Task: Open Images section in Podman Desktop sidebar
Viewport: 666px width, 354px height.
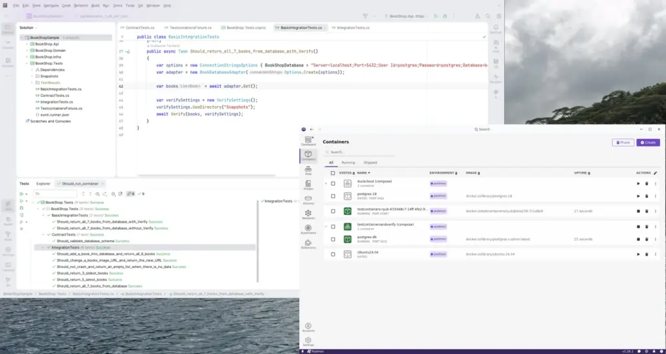Action: [x=308, y=185]
